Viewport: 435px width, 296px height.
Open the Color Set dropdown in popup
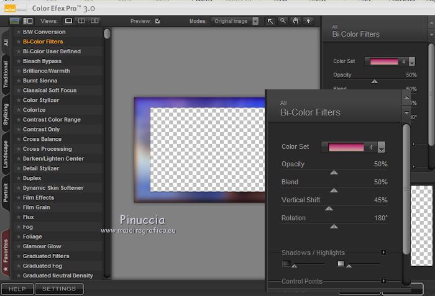point(382,148)
